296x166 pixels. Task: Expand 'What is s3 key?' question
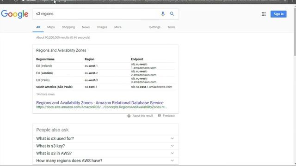pyautogui.click(x=105, y=146)
